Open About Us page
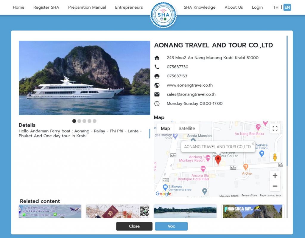The height and width of the screenshot is (238, 305). 234,7
